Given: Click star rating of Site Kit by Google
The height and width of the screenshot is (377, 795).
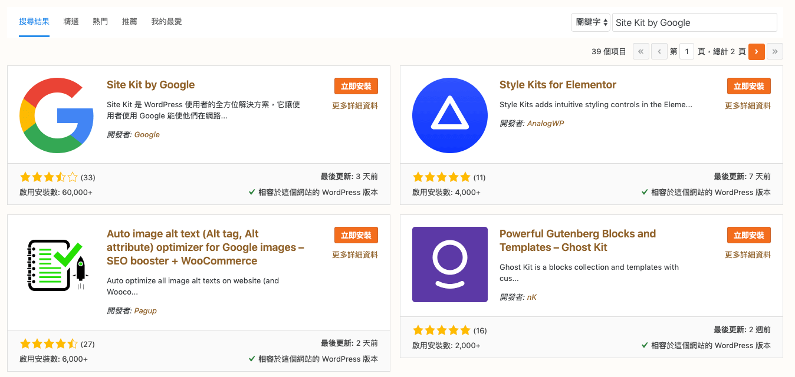Looking at the screenshot, I should pyautogui.click(x=49, y=177).
